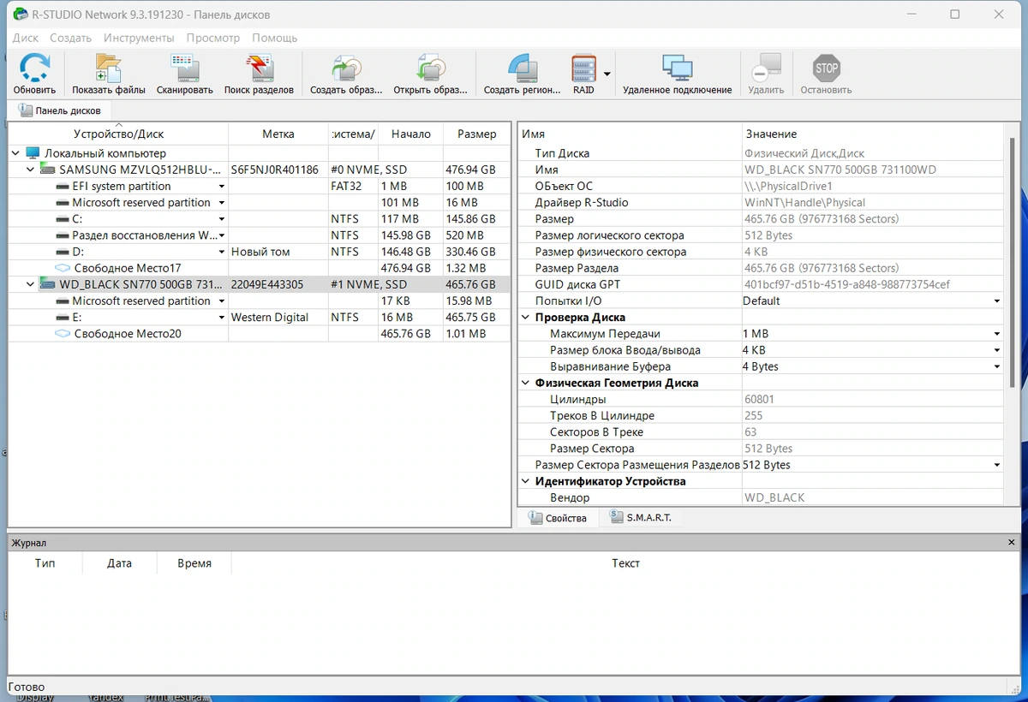The width and height of the screenshot is (1028, 702).
Task: Click the Локальный компьютер computer icon
Action: point(33,153)
